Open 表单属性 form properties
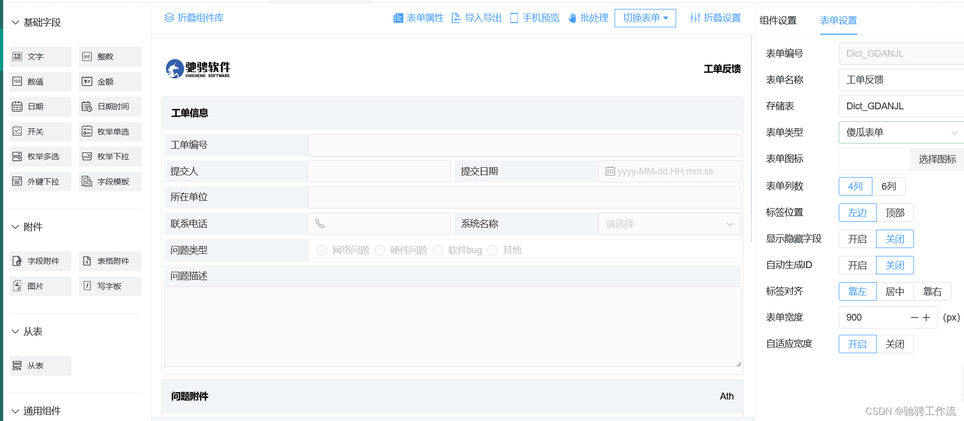The height and width of the screenshot is (421, 964). pyautogui.click(x=419, y=18)
